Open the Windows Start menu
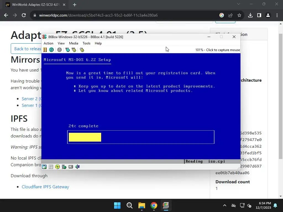Viewport: 283px width, 212px height. point(117,205)
